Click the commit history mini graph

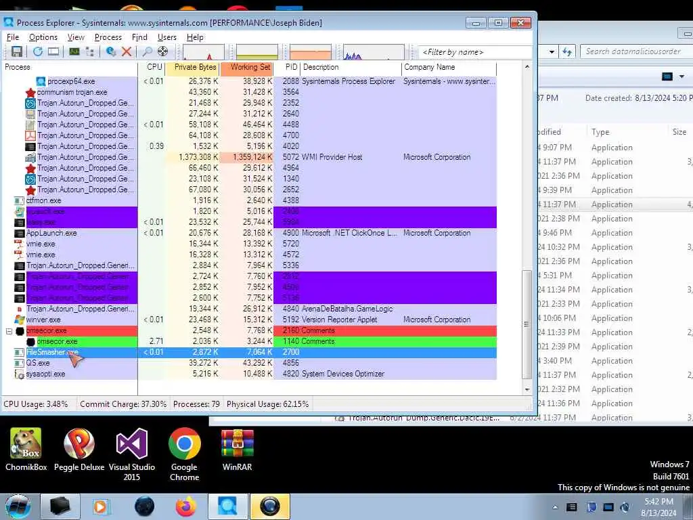click(x=257, y=52)
